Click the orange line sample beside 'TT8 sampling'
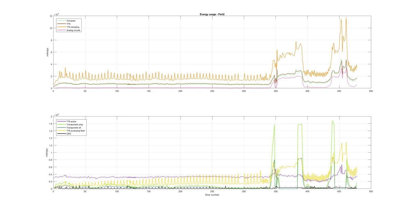410x212 pixels. pyautogui.click(x=62, y=27)
